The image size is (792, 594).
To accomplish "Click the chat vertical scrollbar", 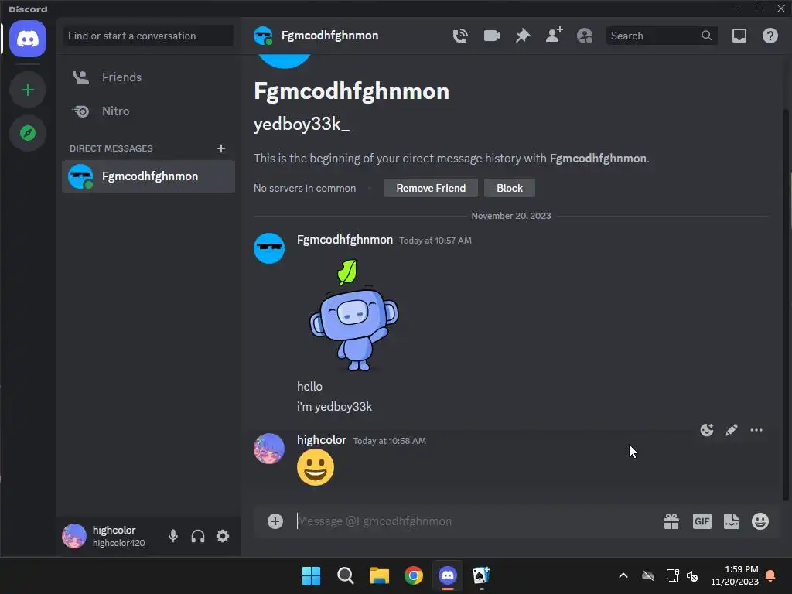I will pos(786,305).
